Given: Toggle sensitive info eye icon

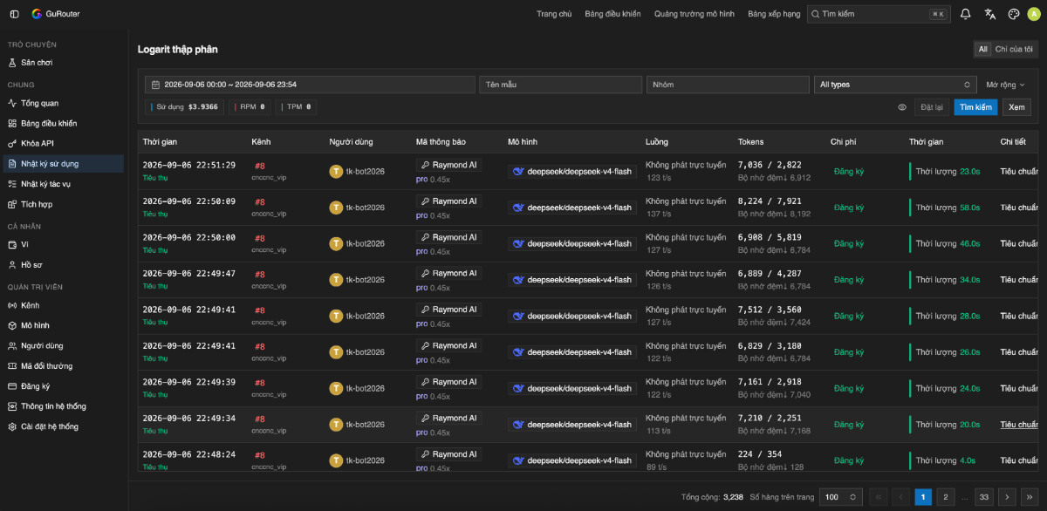Looking at the screenshot, I should click(x=902, y=107).
